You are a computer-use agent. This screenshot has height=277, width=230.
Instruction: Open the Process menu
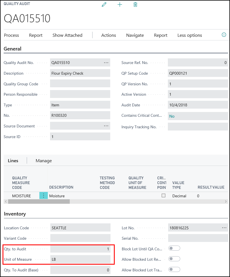click(12, 35)
